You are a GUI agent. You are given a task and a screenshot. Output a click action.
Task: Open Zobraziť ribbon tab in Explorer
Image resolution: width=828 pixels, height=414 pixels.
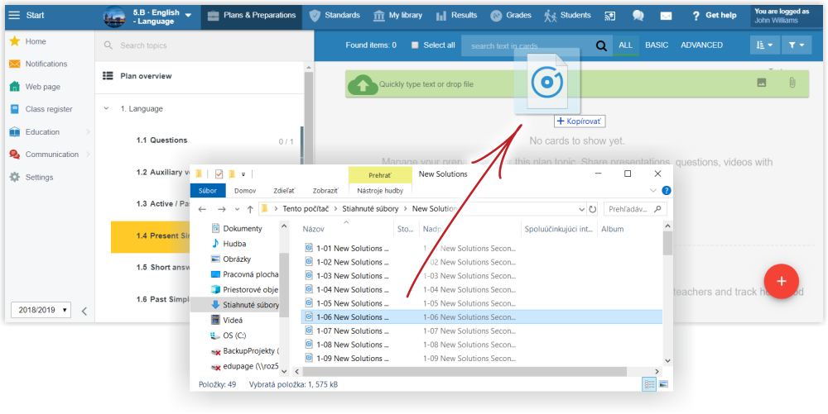tap(325, 191)
